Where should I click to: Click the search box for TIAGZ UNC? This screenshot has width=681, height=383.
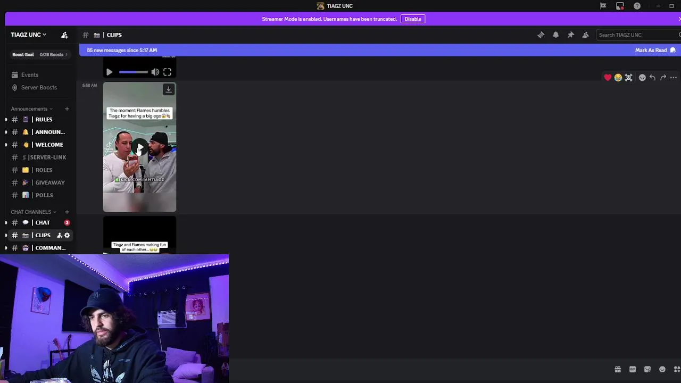coord(638,35)
